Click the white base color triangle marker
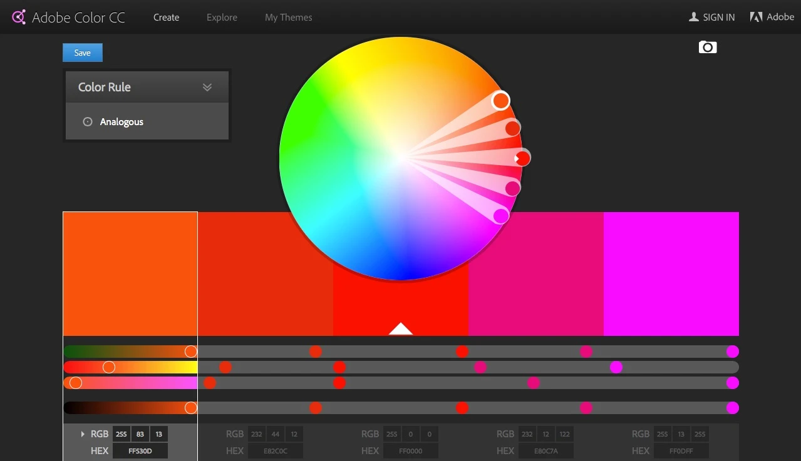Screen dimensions: 801x461 point(401,329)
